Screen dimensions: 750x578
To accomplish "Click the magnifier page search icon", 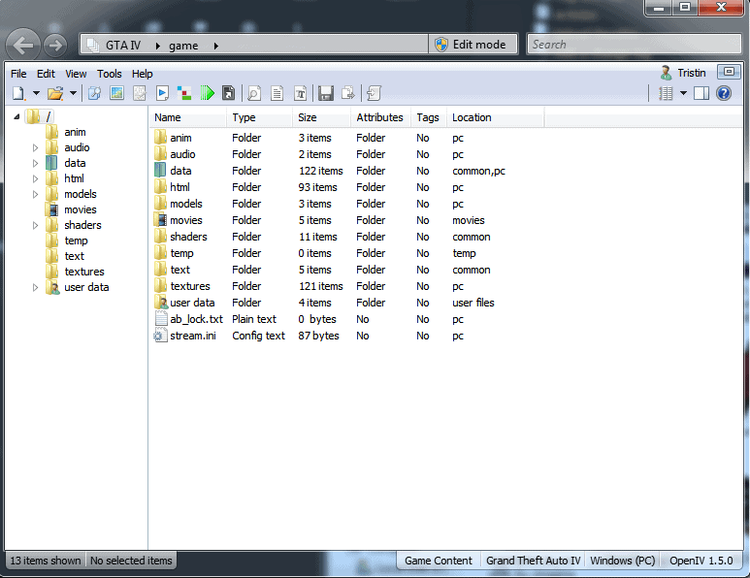I will [x=254, y=93].
